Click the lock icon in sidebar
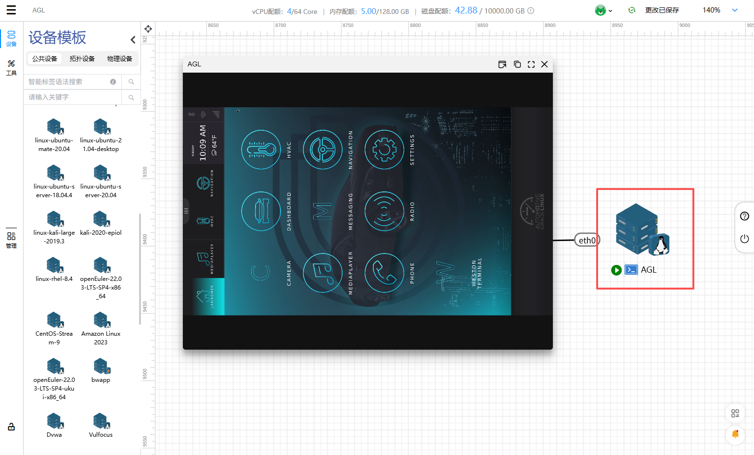 [12, 427]
